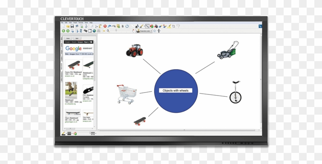This screenshot has width=322, height=164.
Task: Select the Osprey Mini Skateboard thumbnail
Action: pyautogui.click(x=74, y=65)
